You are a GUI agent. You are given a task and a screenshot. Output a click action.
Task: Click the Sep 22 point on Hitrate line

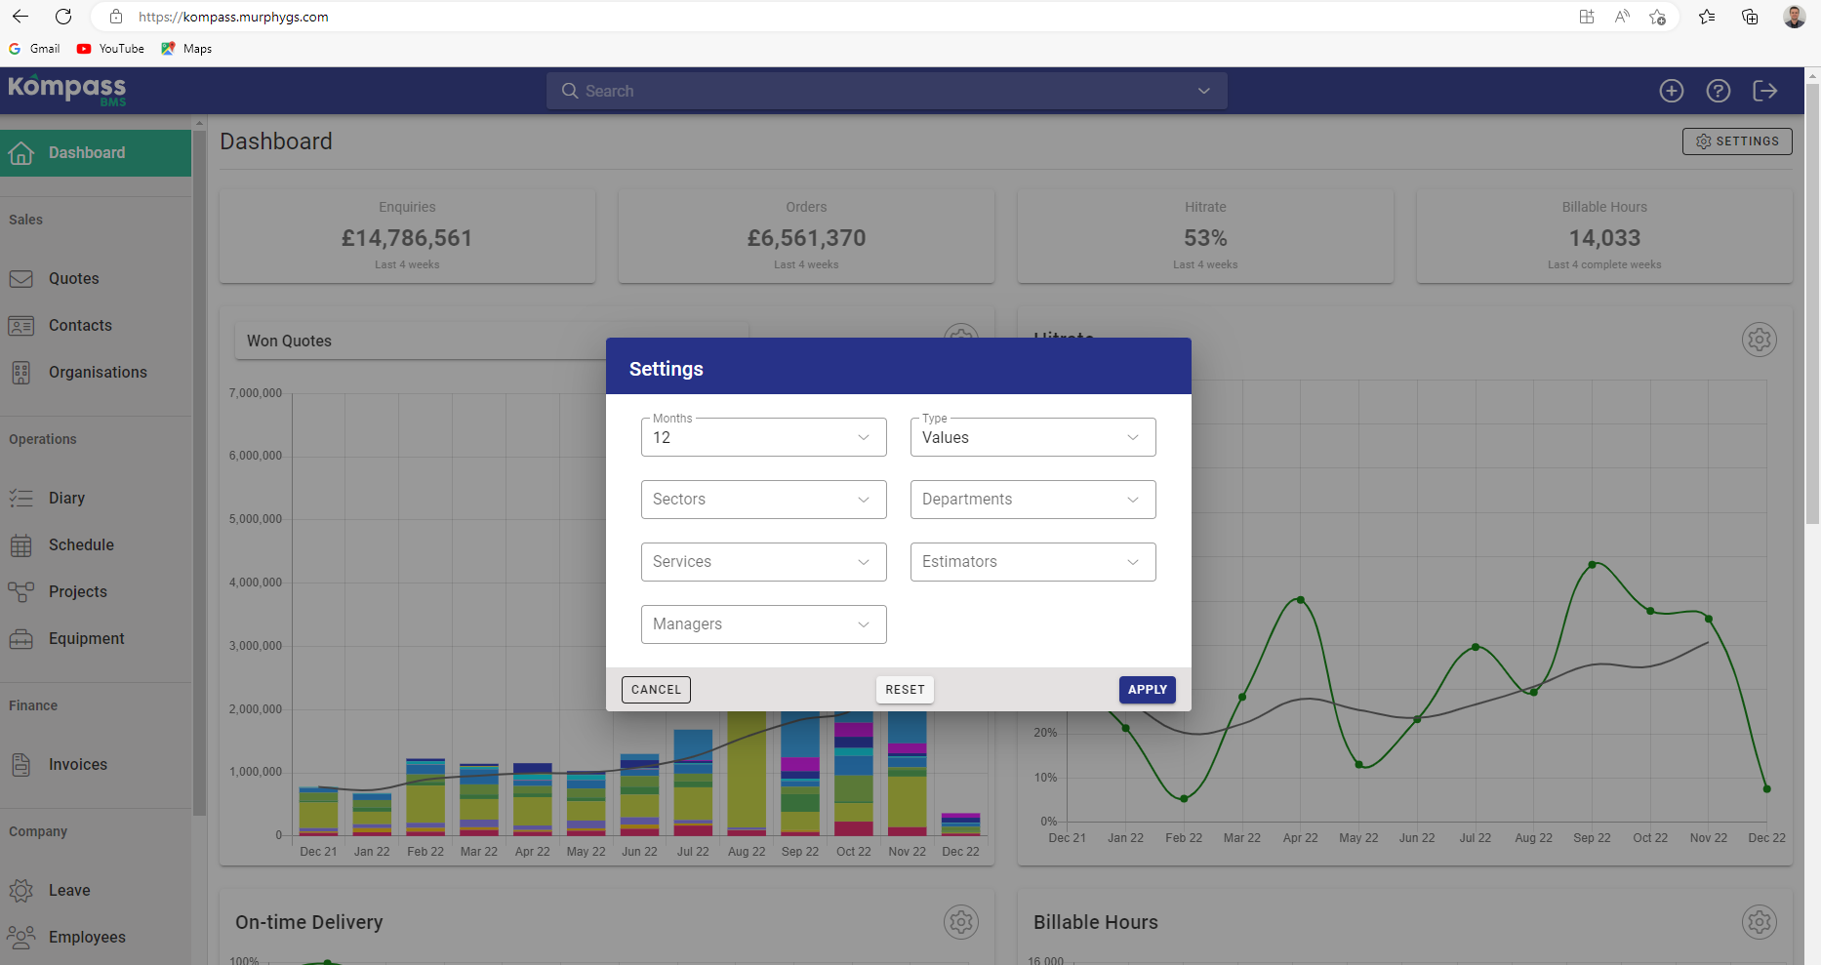[1592, 565]
